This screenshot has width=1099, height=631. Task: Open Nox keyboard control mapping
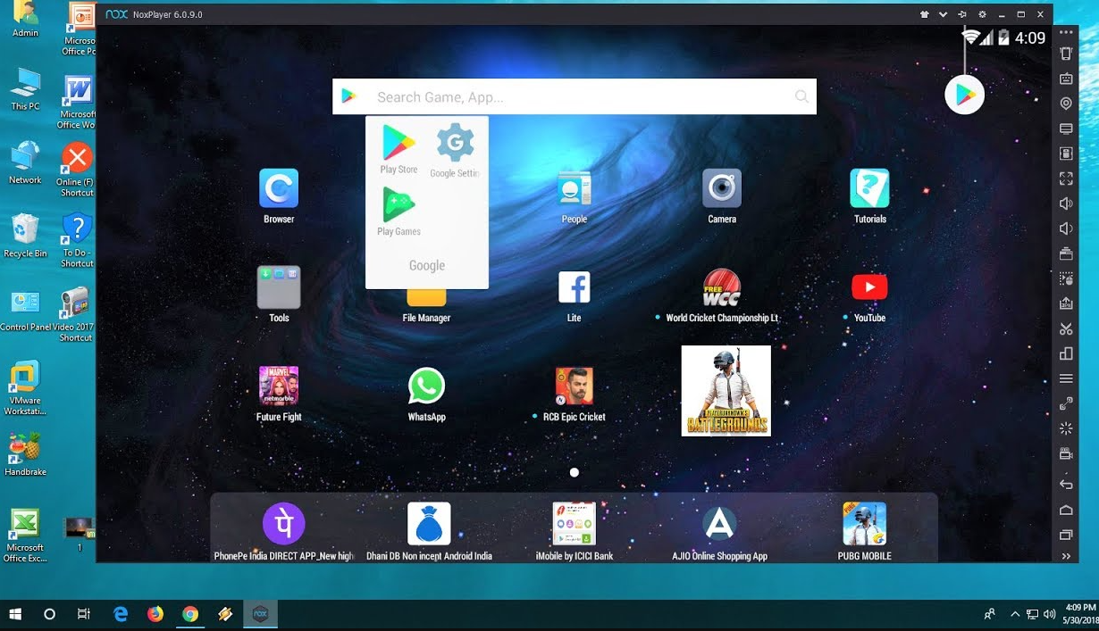[x=1066, y=79]
